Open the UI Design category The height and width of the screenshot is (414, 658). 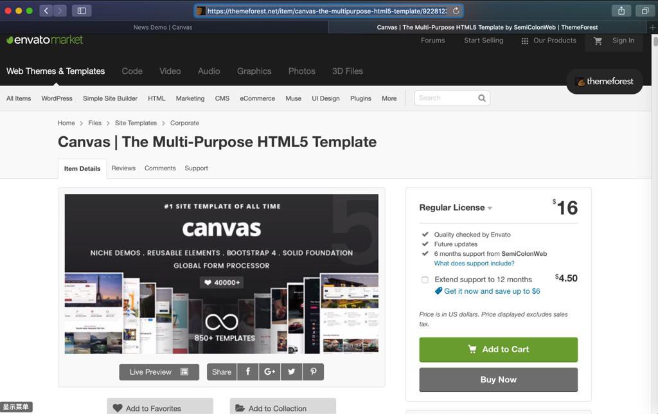[x=326, y=98]
